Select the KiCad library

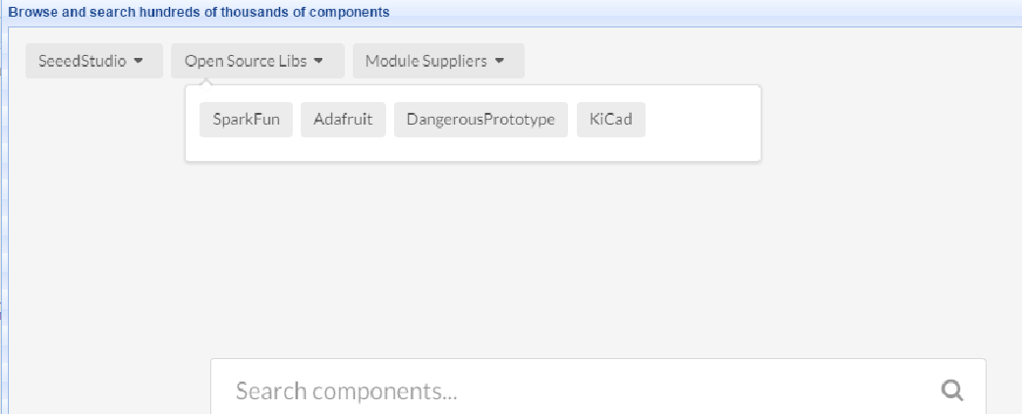(x=610, y=120)
